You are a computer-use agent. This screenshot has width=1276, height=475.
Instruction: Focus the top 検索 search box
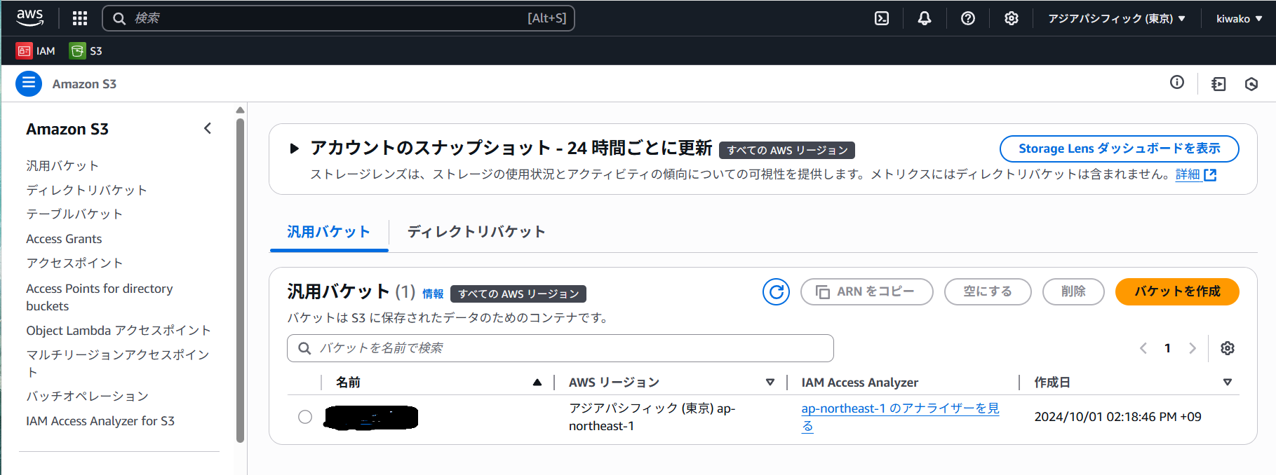(338, 18)
